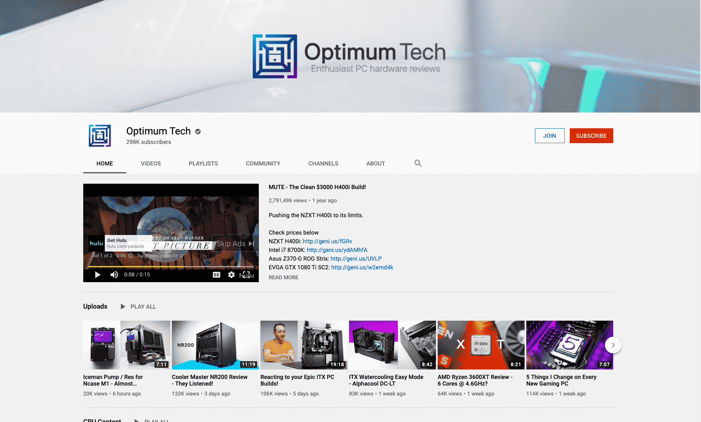Switch to the VIDEOS tab
Image resolution: width=701 pixels, height=422 pixels.
151,163
